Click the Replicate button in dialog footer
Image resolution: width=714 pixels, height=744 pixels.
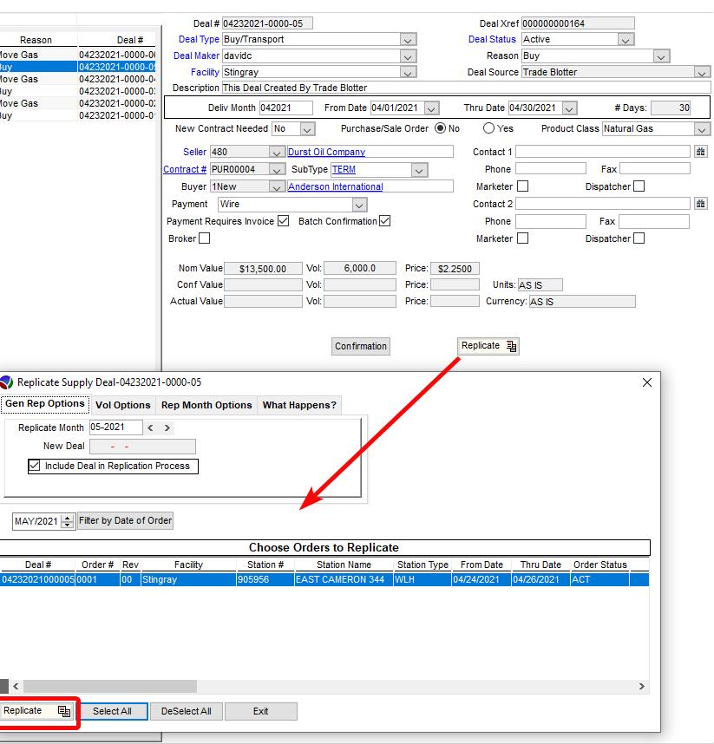[x=36, y=711]
